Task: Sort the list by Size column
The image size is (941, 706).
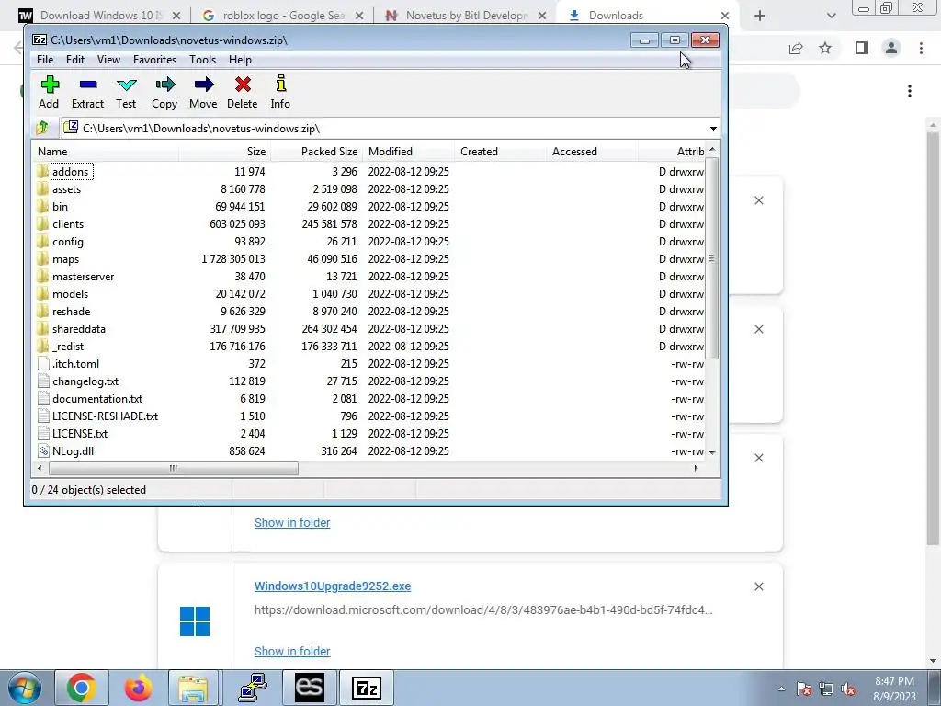Action: click(x=225, y=152)
